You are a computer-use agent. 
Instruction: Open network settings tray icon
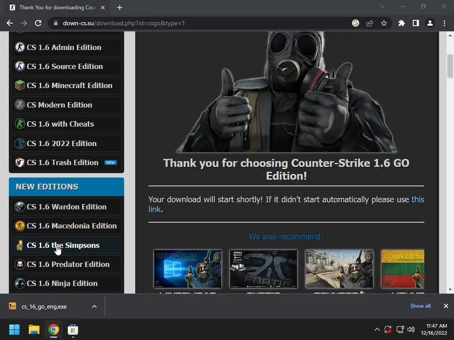tap(400, 329)
